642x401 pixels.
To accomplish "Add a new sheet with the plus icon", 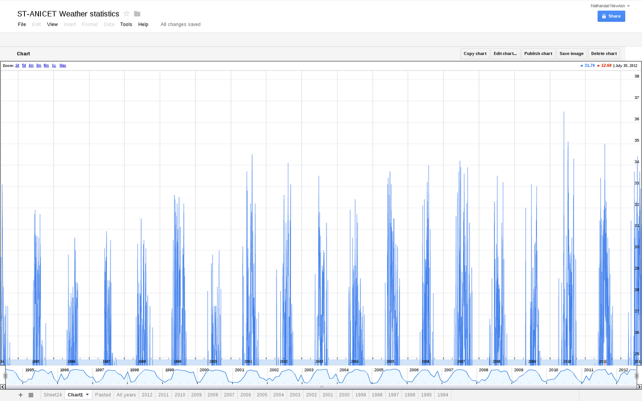I will [20, 395].
